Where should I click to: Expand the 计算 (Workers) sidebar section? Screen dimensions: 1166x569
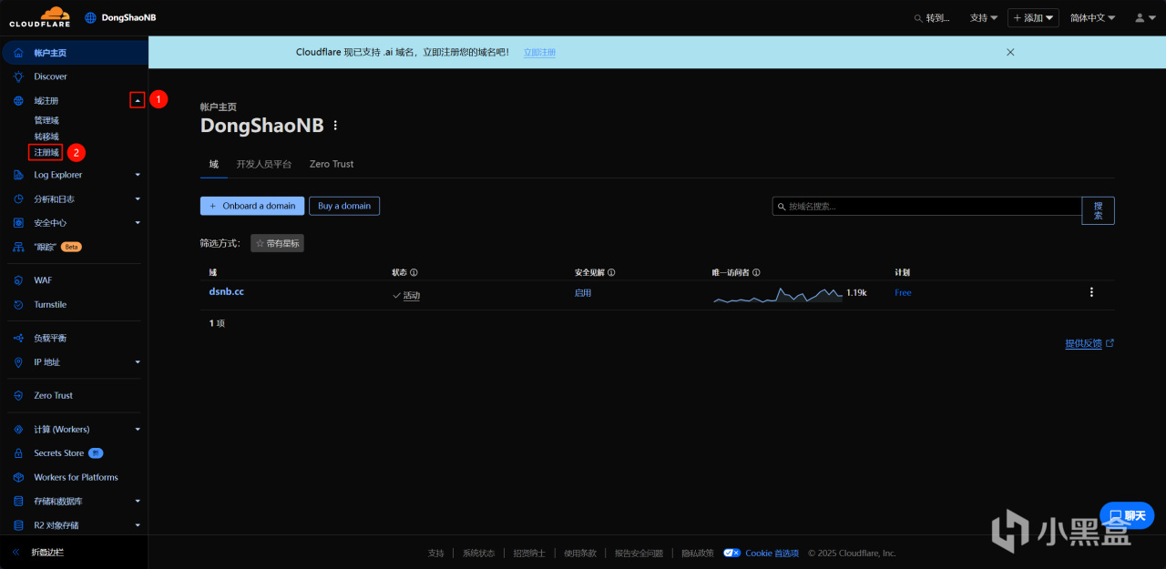point(138,429)
